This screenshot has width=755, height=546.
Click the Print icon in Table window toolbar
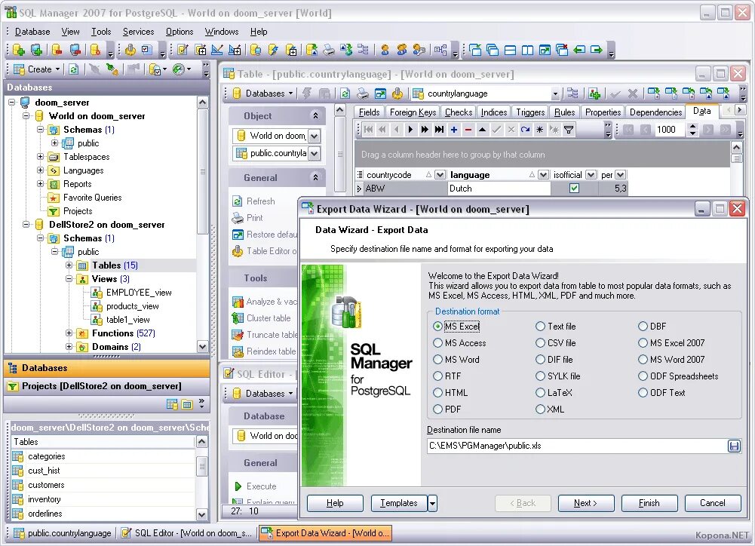point(362,94)
